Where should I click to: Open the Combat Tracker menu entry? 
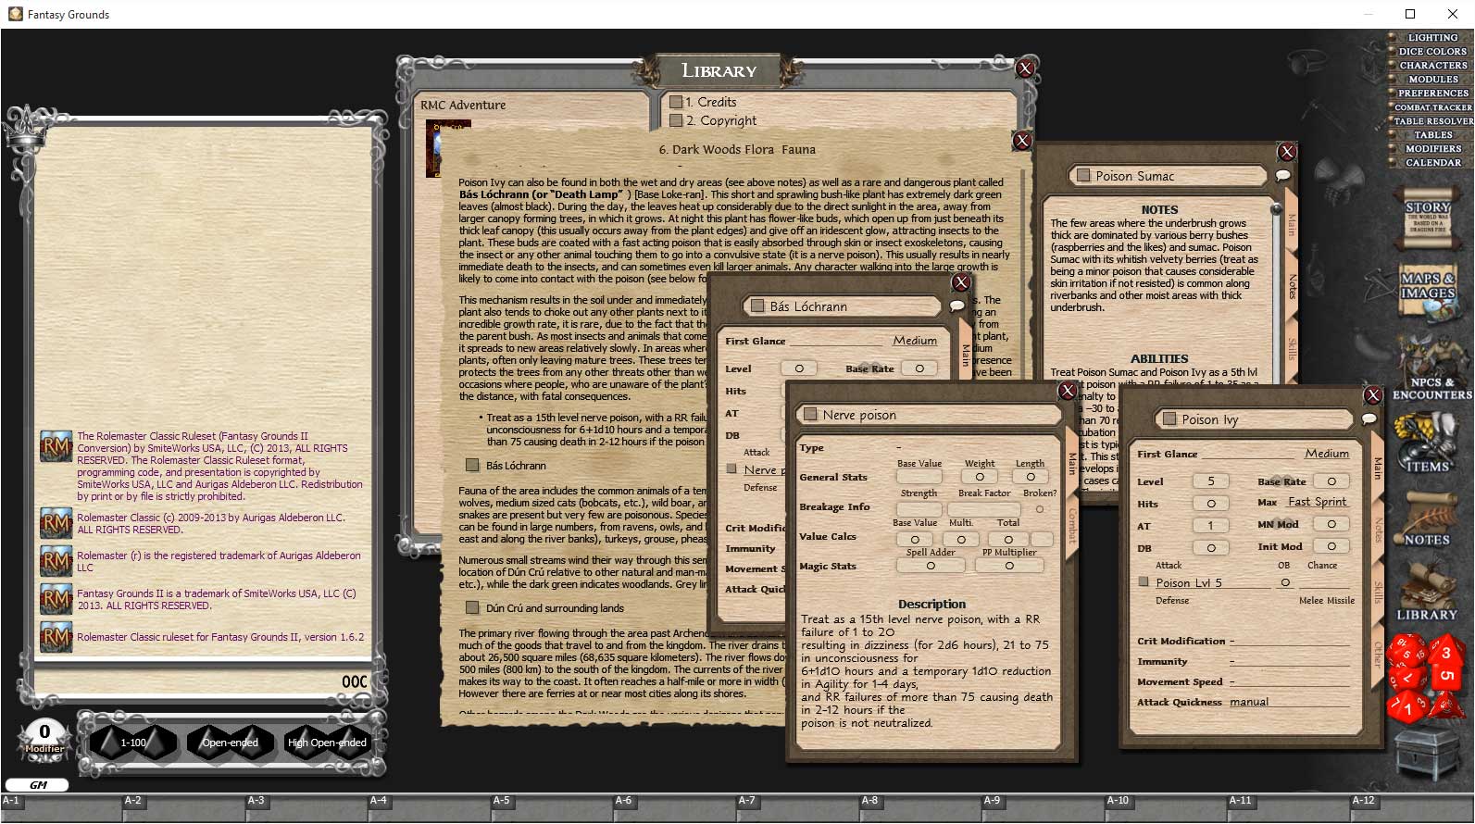coord(1432,107)
